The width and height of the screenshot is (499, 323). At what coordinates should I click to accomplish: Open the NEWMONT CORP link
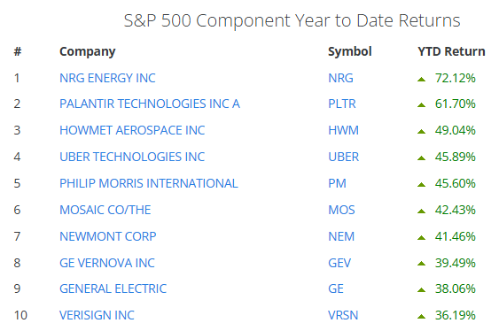click(x=107, y=236)
